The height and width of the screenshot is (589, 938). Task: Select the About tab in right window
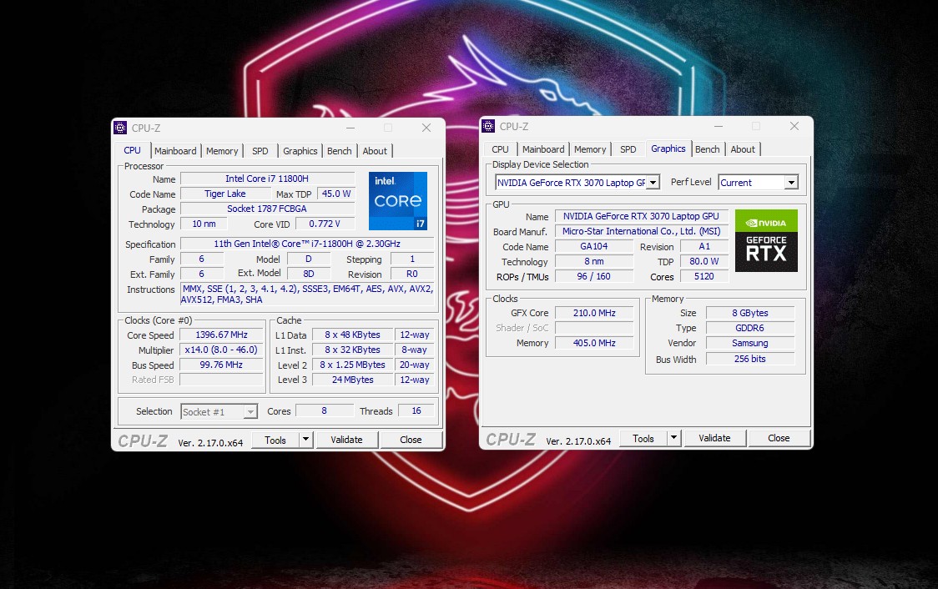click(743, 149)
